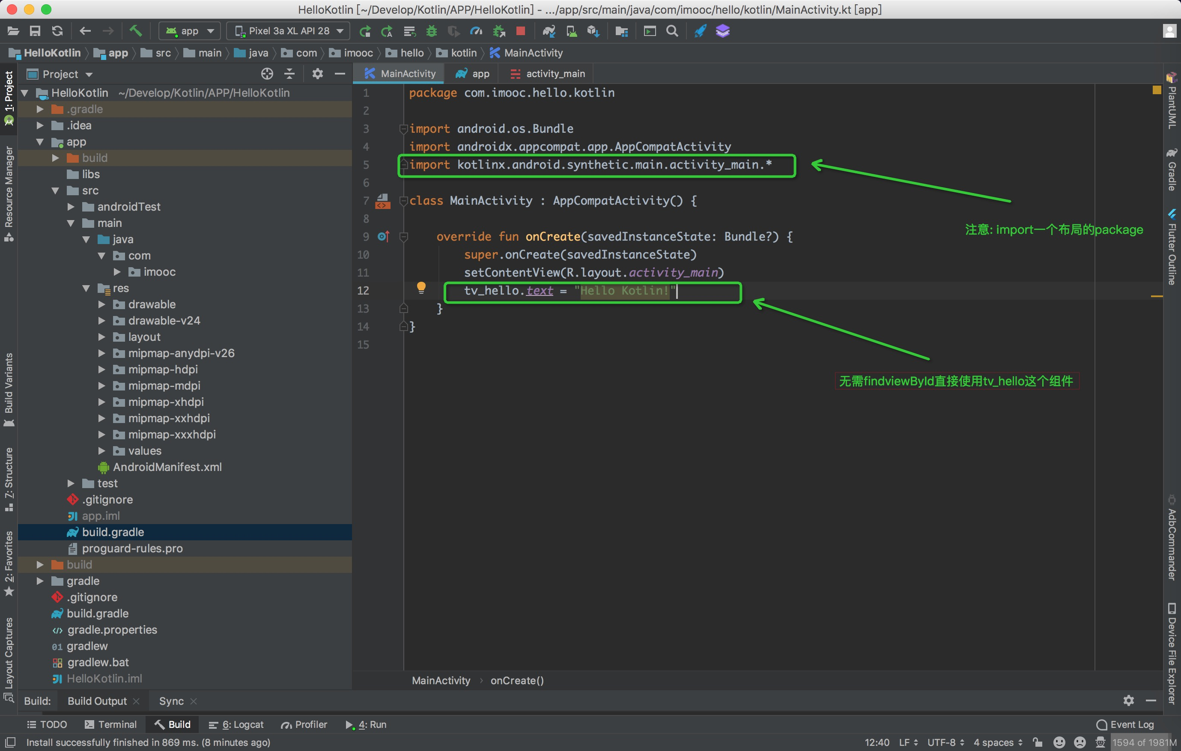Click the user avatar icon in toolbar
Image resolution: width=1181 pixels, height=751 pixels.
click(x=1170, y=31)
